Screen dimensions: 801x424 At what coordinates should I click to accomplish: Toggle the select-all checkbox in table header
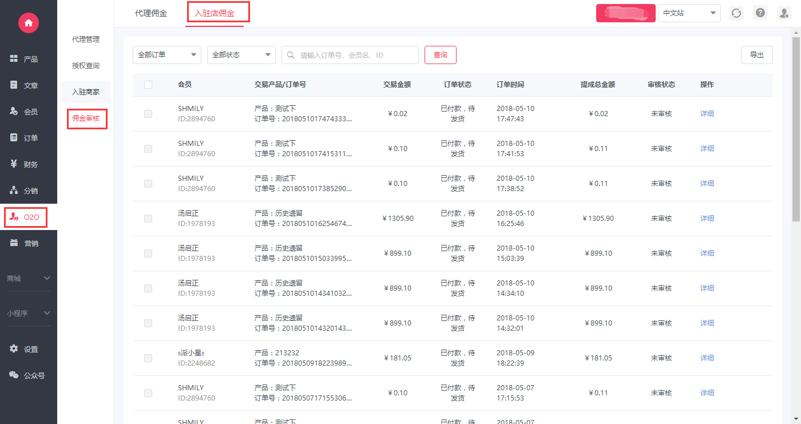[x=148, y=85]
